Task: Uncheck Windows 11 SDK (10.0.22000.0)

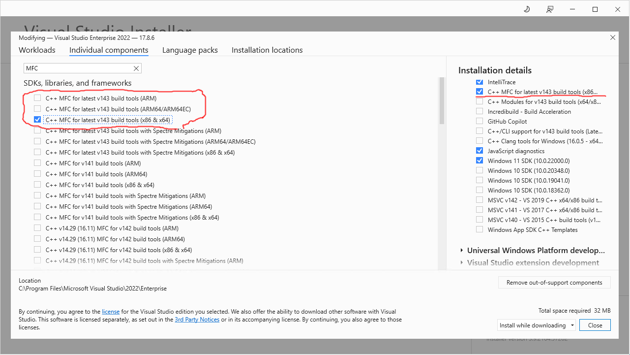Action: point(480,161)
